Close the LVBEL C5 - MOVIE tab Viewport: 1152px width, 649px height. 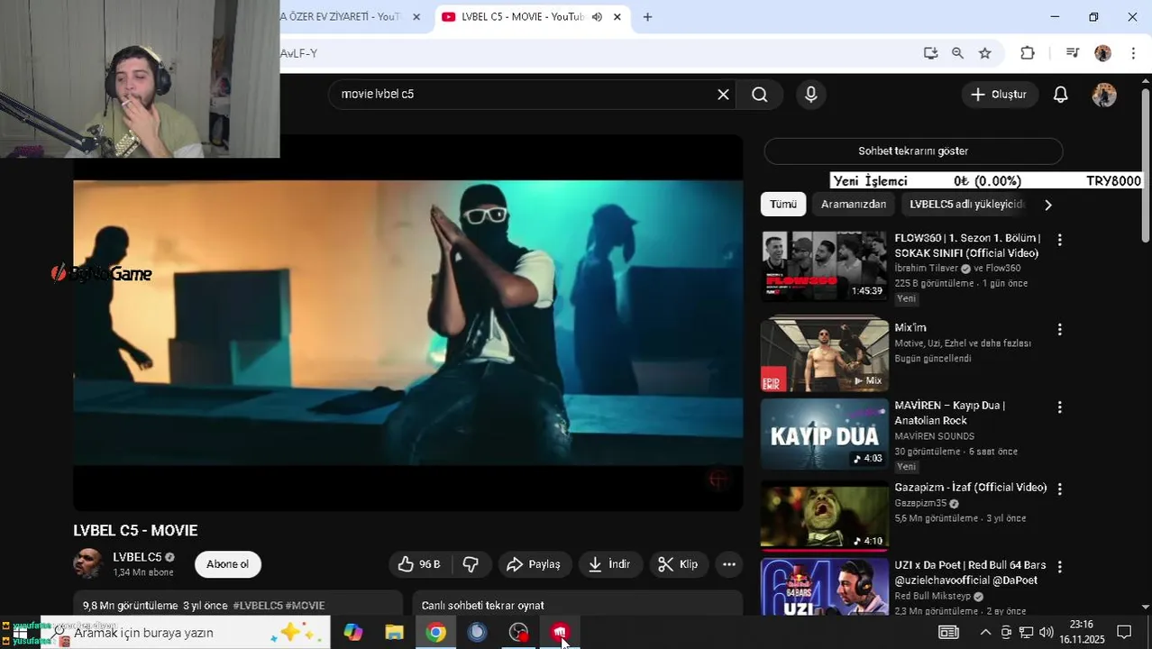(x=617, y=16)
